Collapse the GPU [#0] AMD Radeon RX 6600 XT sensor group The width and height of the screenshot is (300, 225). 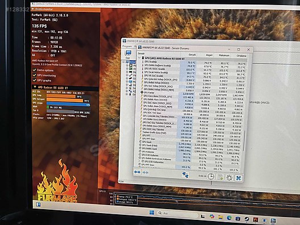click(x=139, y=57)
